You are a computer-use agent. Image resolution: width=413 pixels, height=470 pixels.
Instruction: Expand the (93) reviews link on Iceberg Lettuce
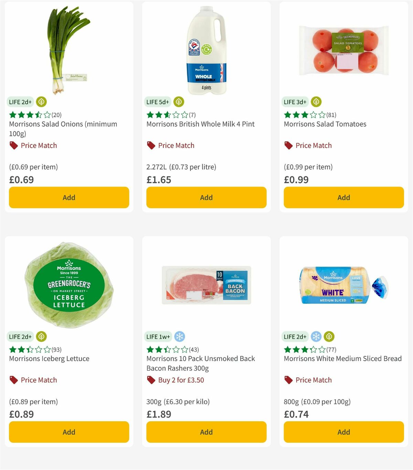(x=56, y=350)
